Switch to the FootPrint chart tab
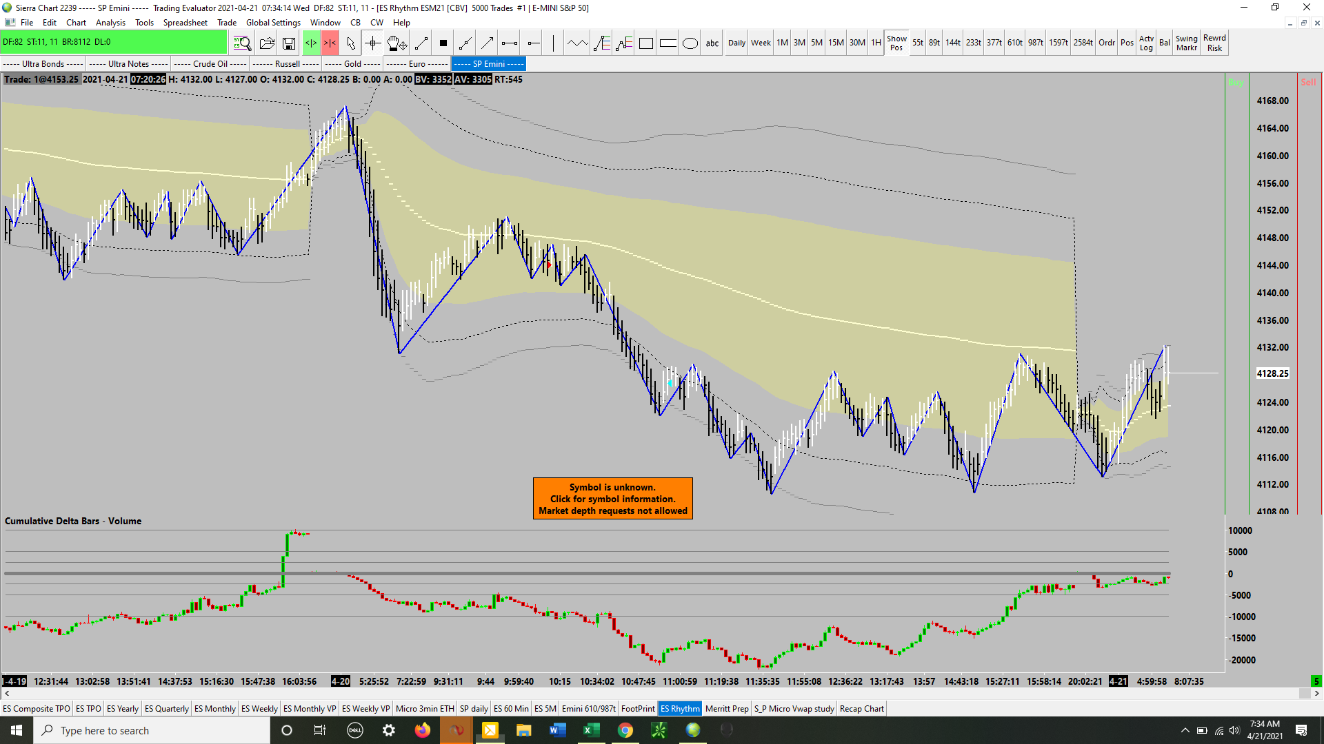Viewport: 1324px width, 744px height. [x=638, y=708]
